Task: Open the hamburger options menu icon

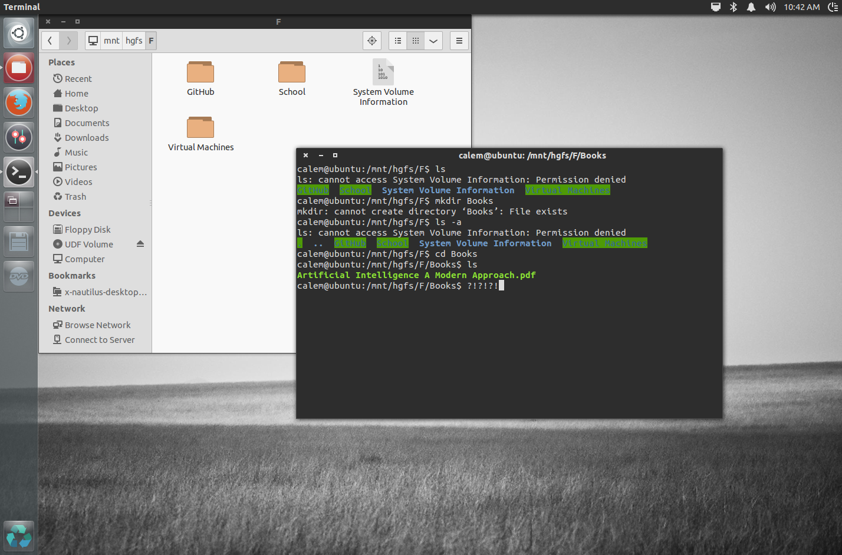Action: pos(459,40)
